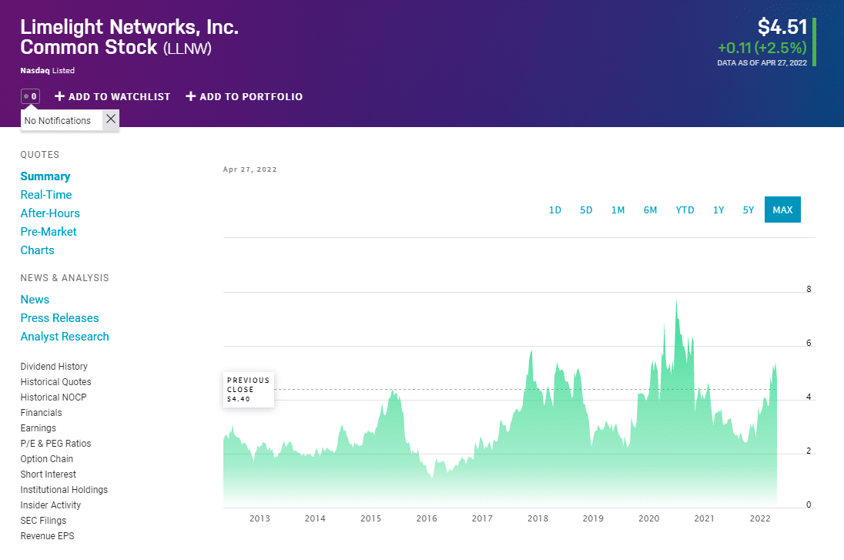The image size is (844, 560).
Task: Show 1M chart timeframe
Action: tap(618, 210)
